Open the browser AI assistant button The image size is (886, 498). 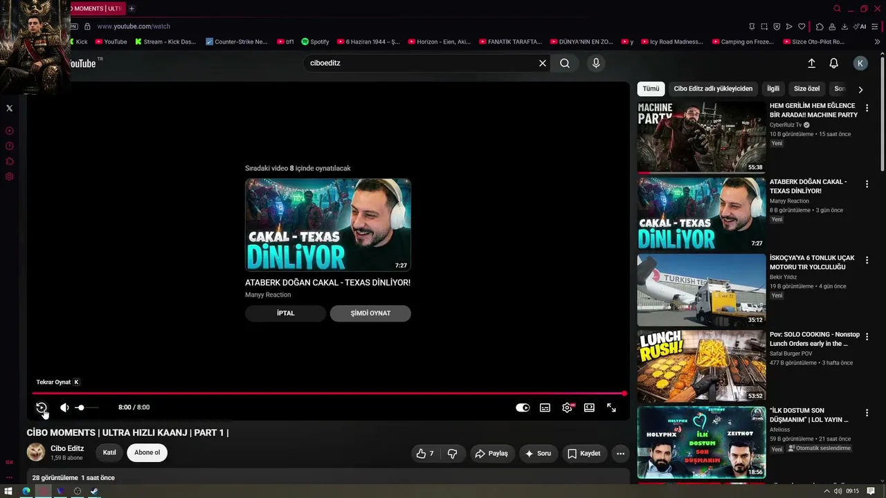[860, 26]
